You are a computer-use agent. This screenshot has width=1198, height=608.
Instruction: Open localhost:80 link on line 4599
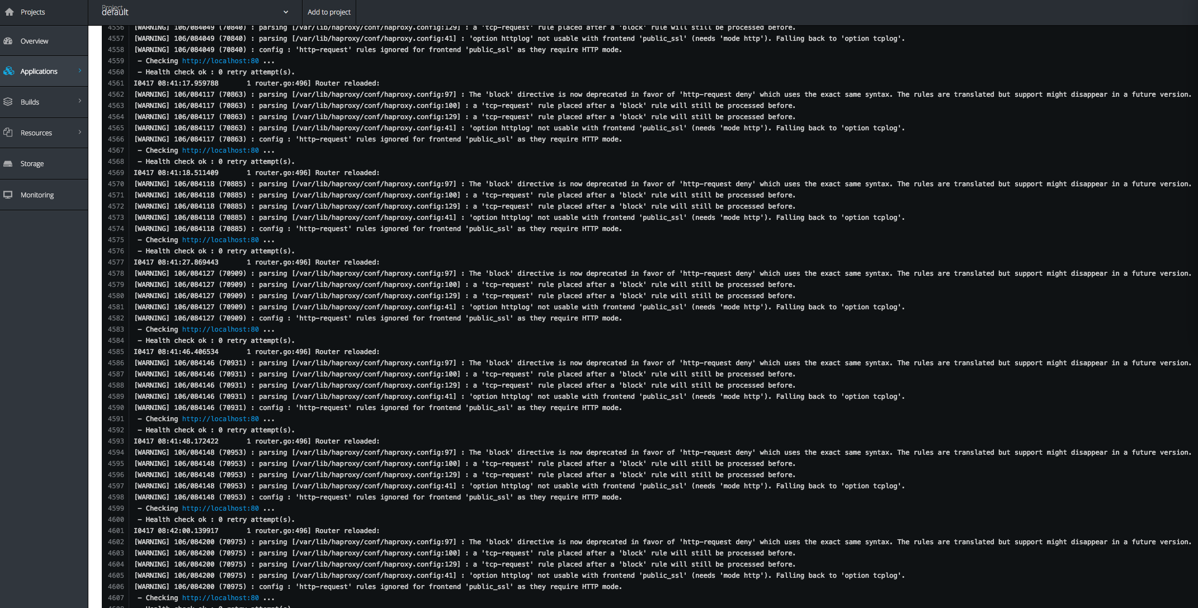coord(220,508)
